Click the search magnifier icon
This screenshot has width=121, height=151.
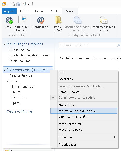(x=119, y=45)
